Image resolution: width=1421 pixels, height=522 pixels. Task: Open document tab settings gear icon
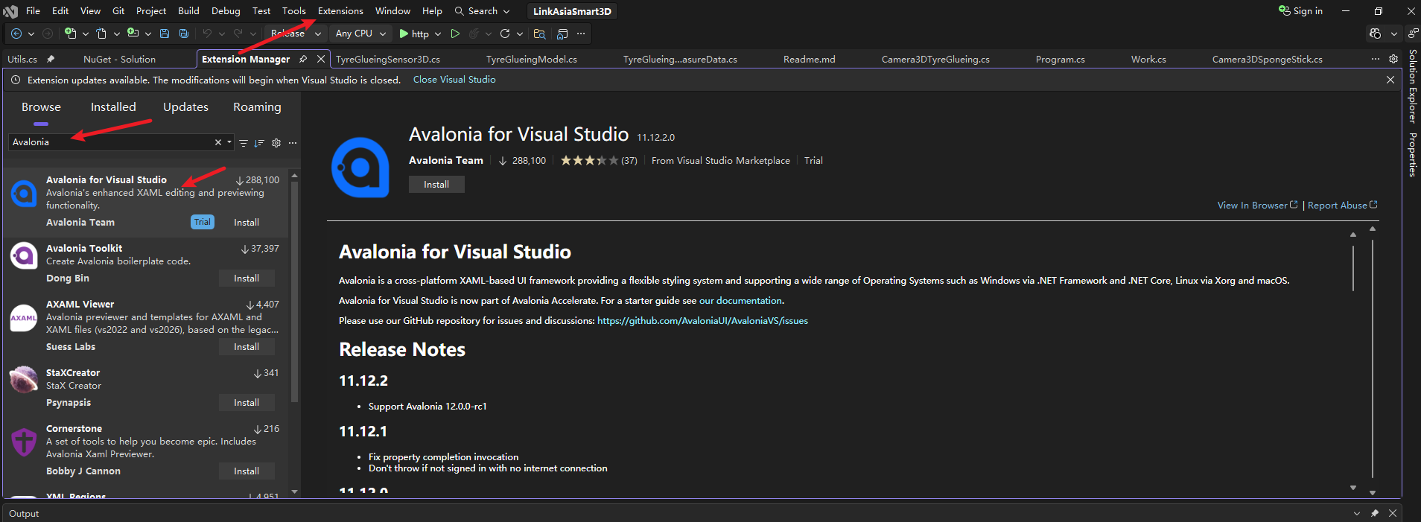click(1393, 59)
